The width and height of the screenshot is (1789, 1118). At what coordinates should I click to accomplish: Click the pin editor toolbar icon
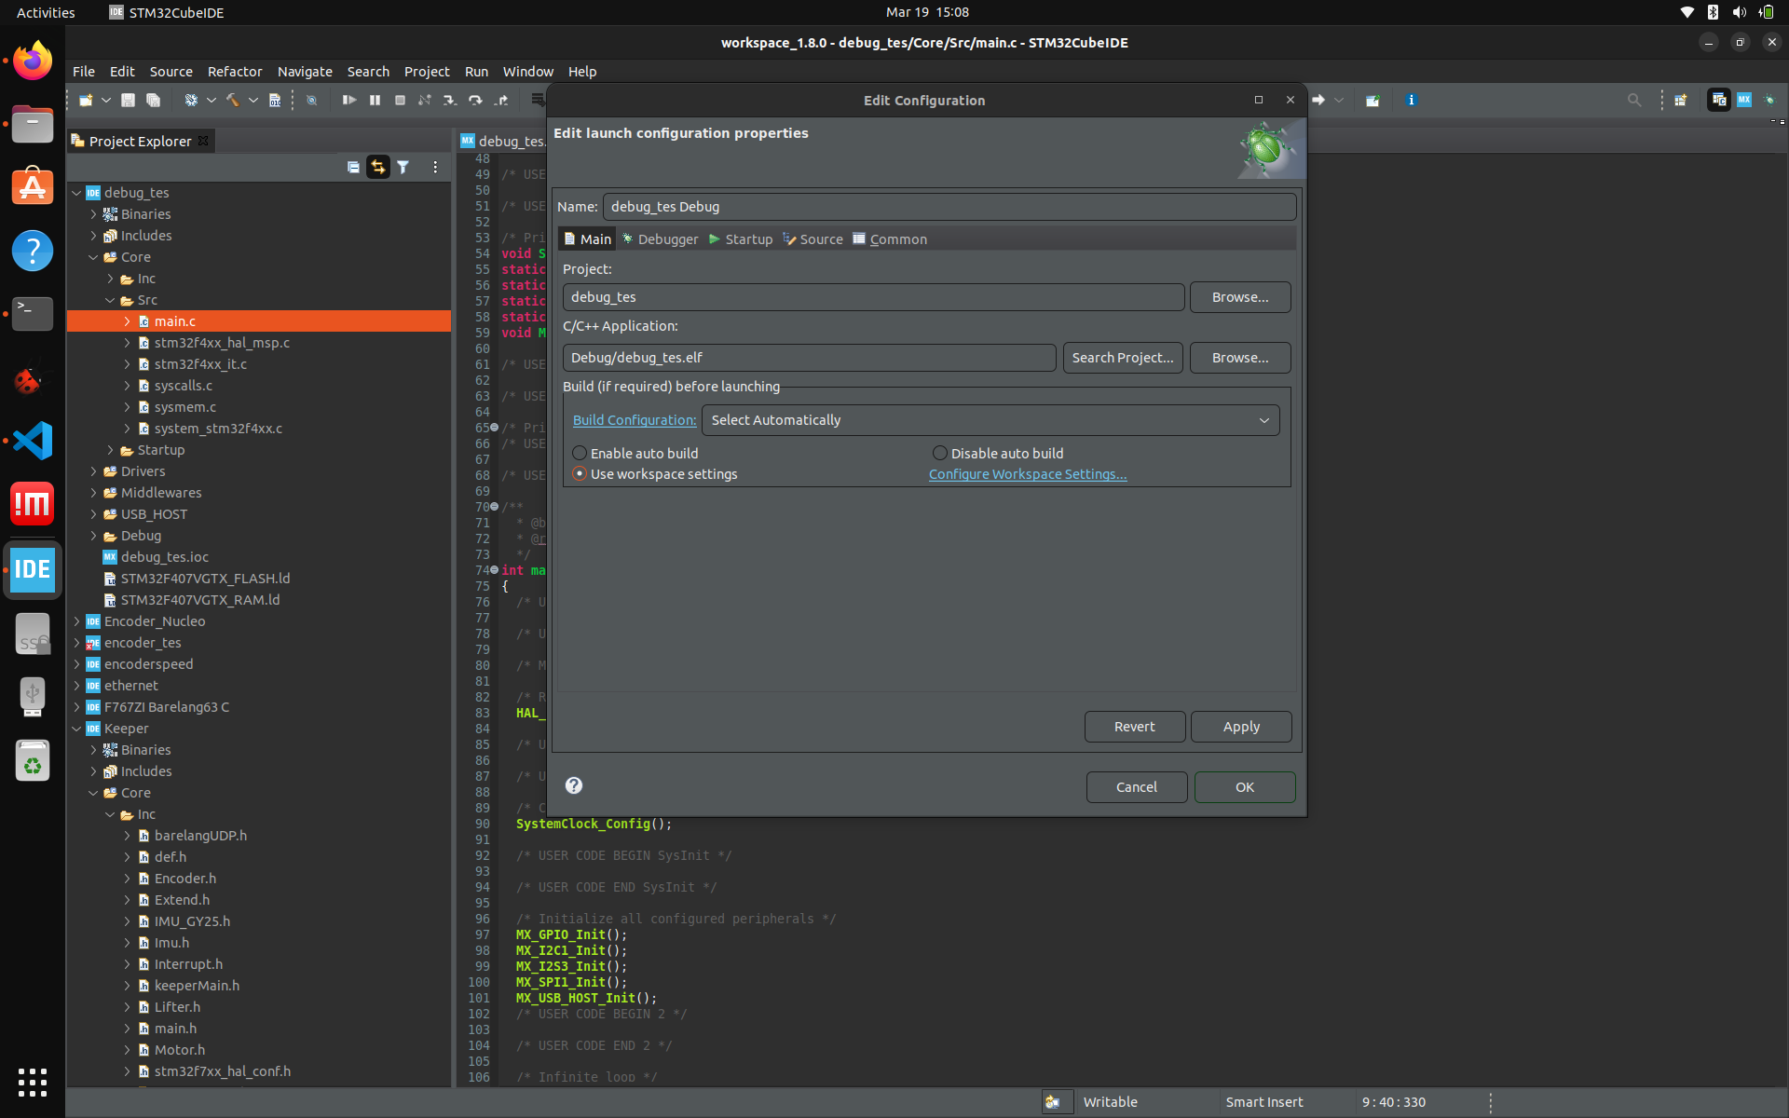(x=1372, y=100)
